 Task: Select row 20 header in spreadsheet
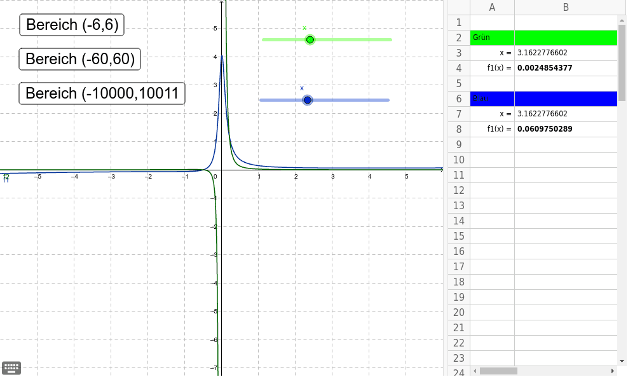tap(459, 312)
